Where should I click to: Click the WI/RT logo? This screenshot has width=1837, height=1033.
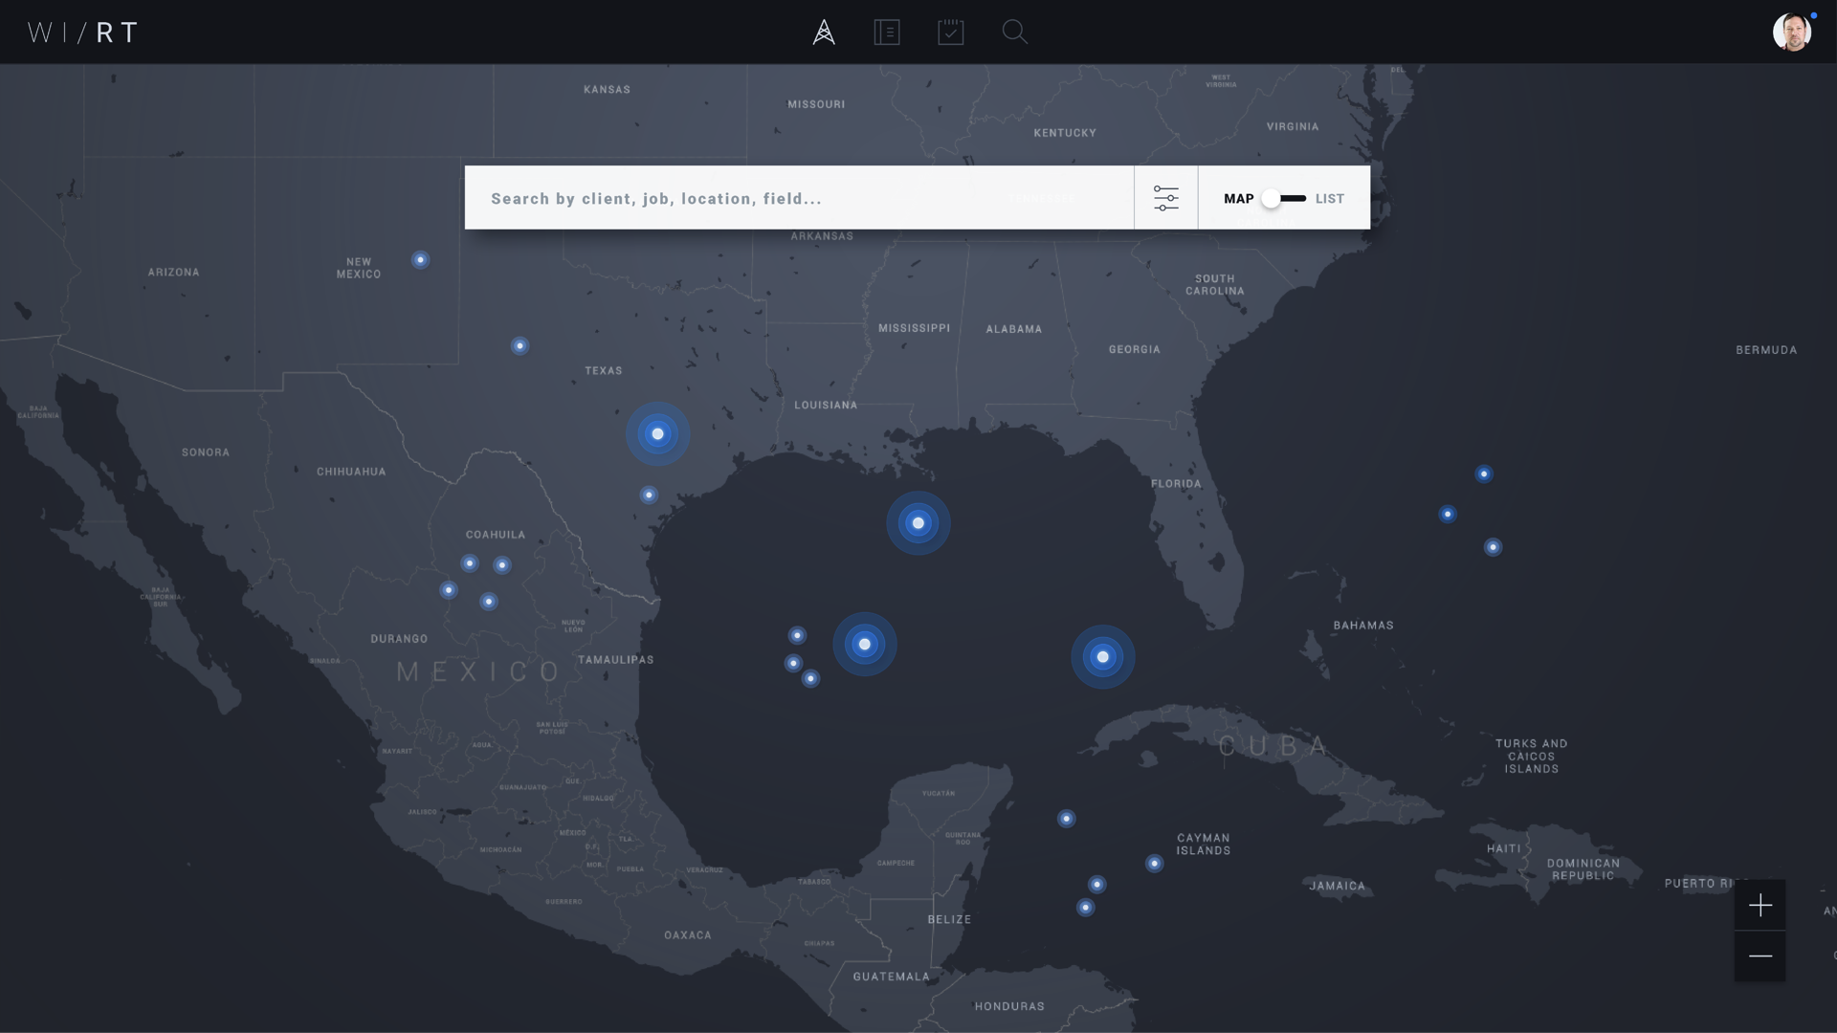click(x=83, y=33)
